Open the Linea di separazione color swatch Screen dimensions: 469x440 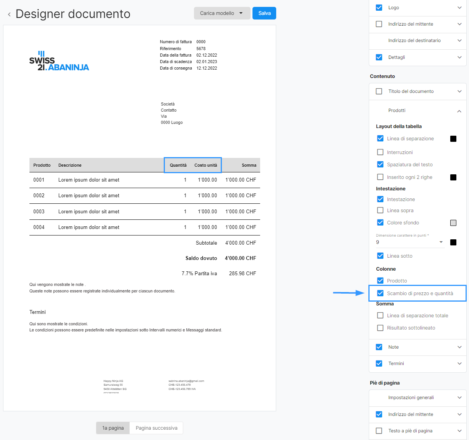click(x=453, y=139)
